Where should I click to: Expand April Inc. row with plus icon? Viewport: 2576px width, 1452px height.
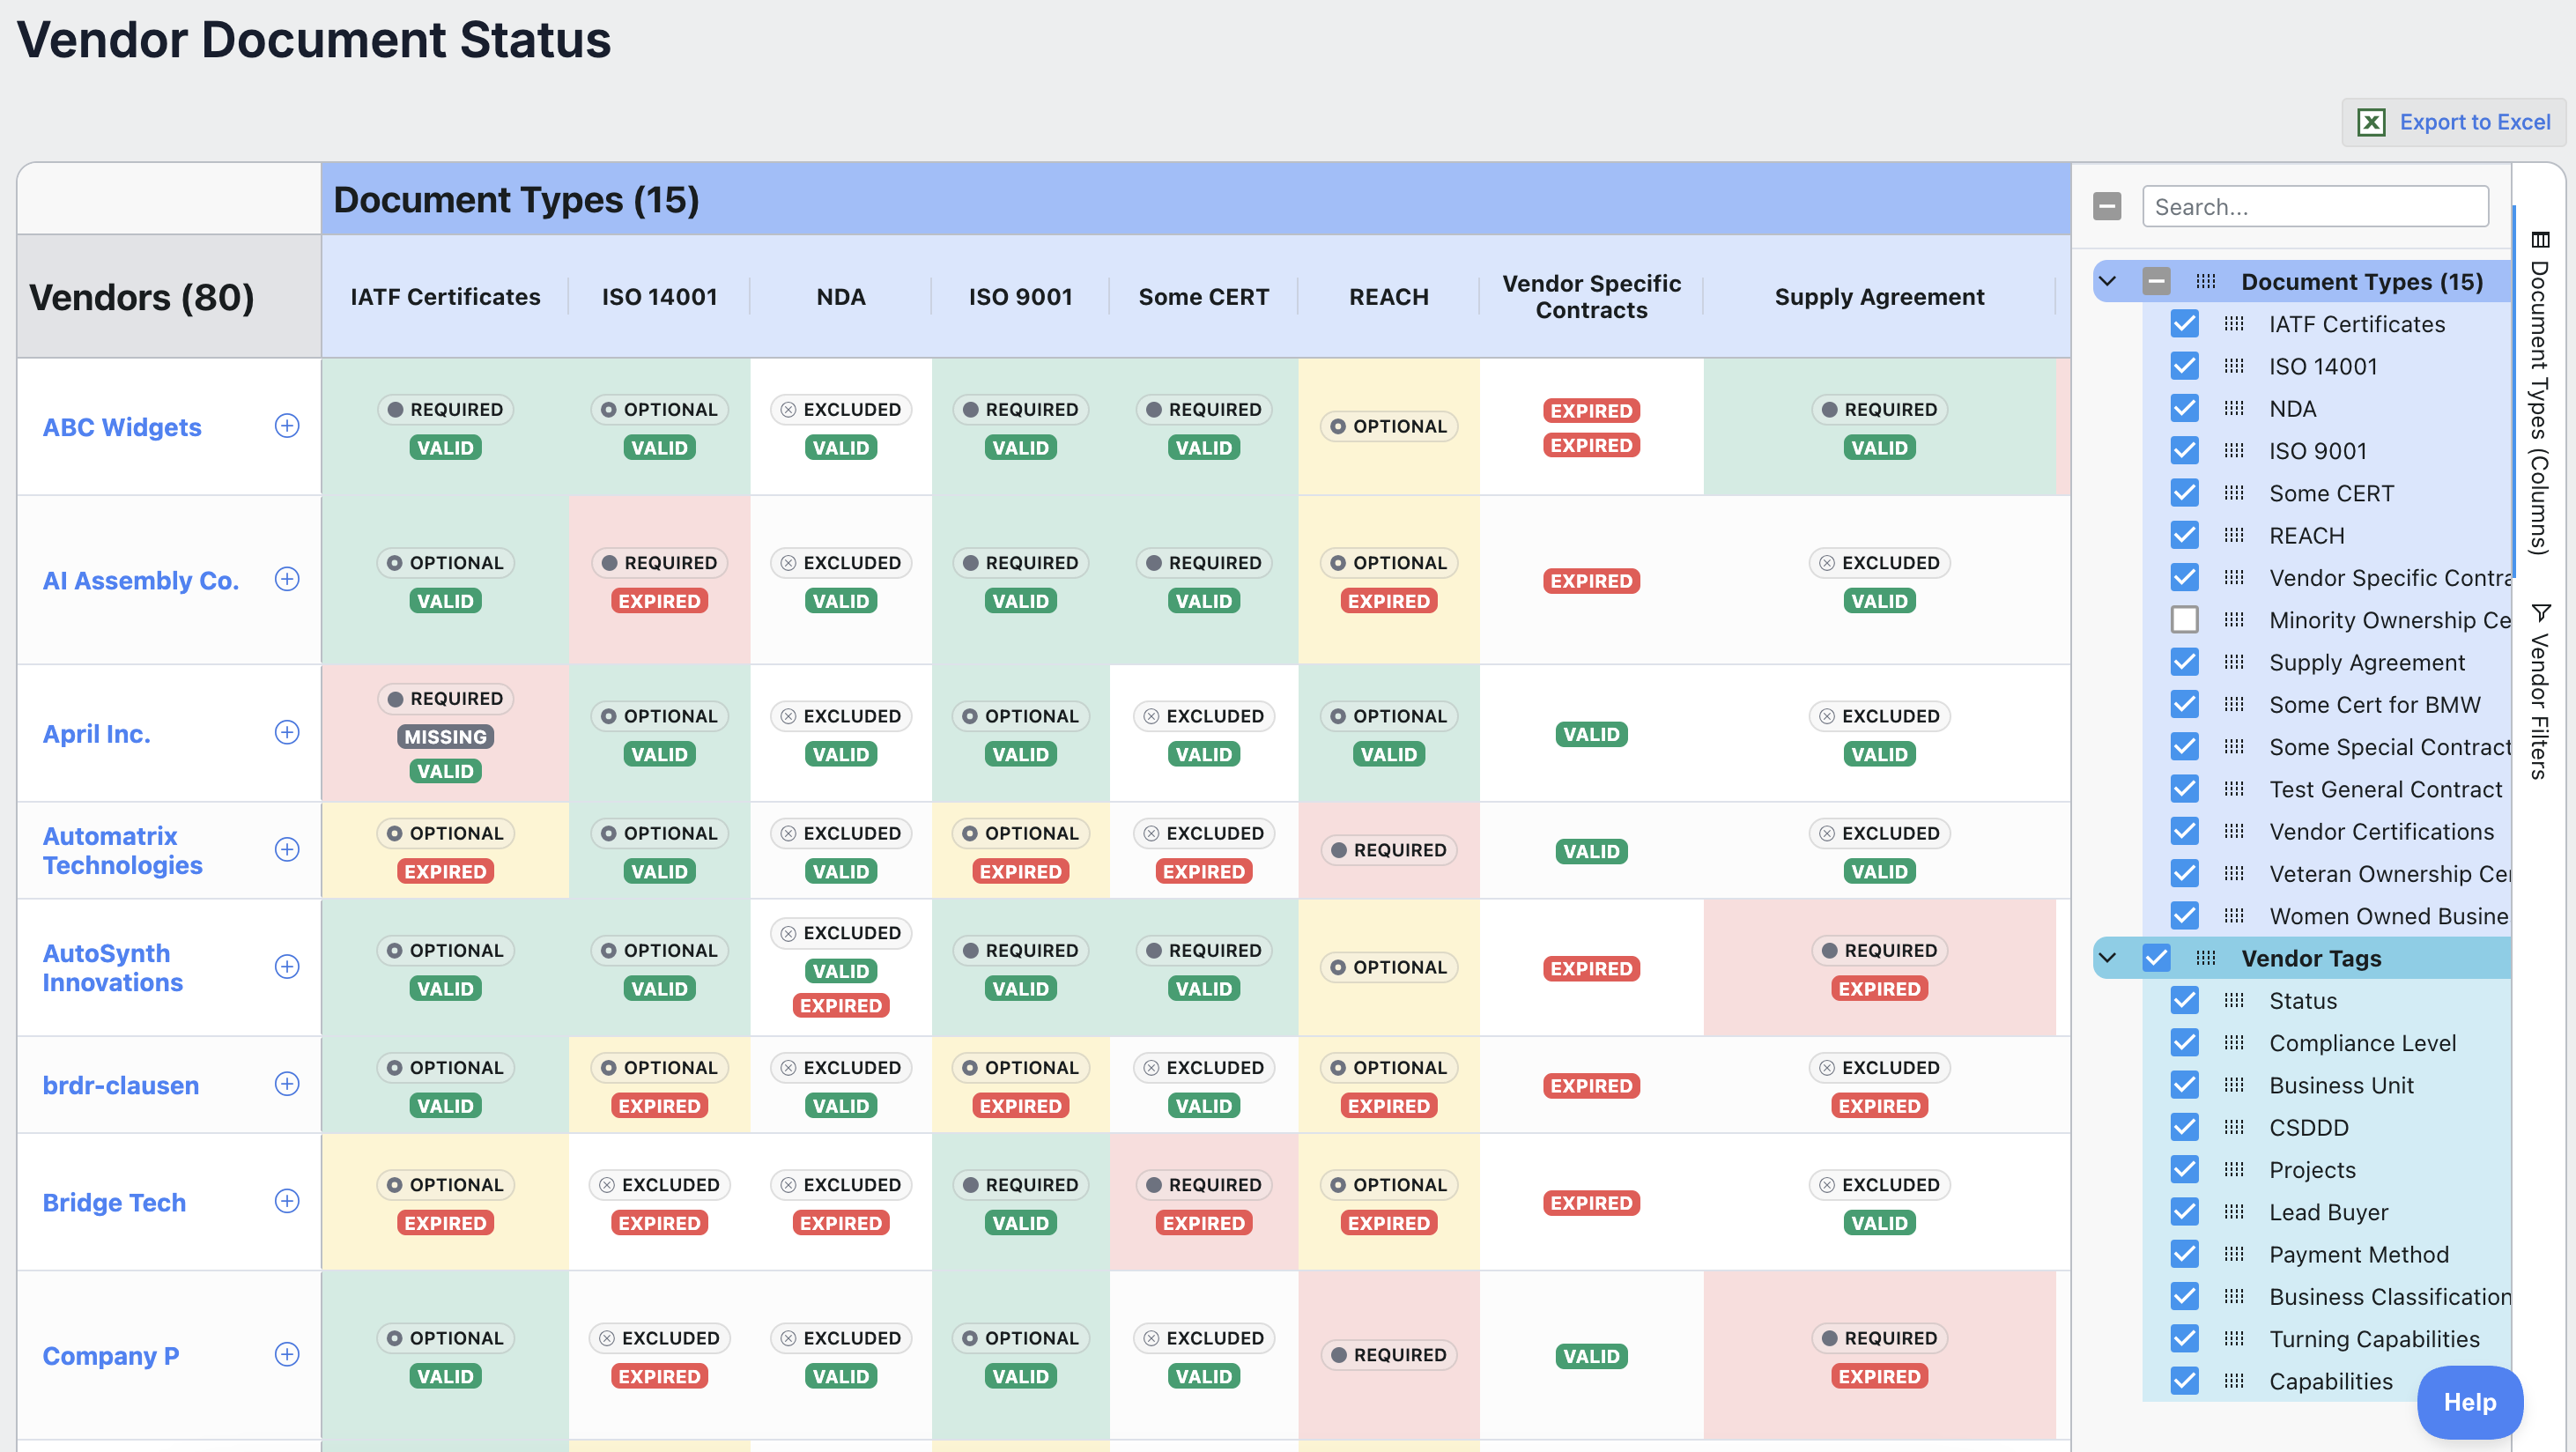(287, 733)
